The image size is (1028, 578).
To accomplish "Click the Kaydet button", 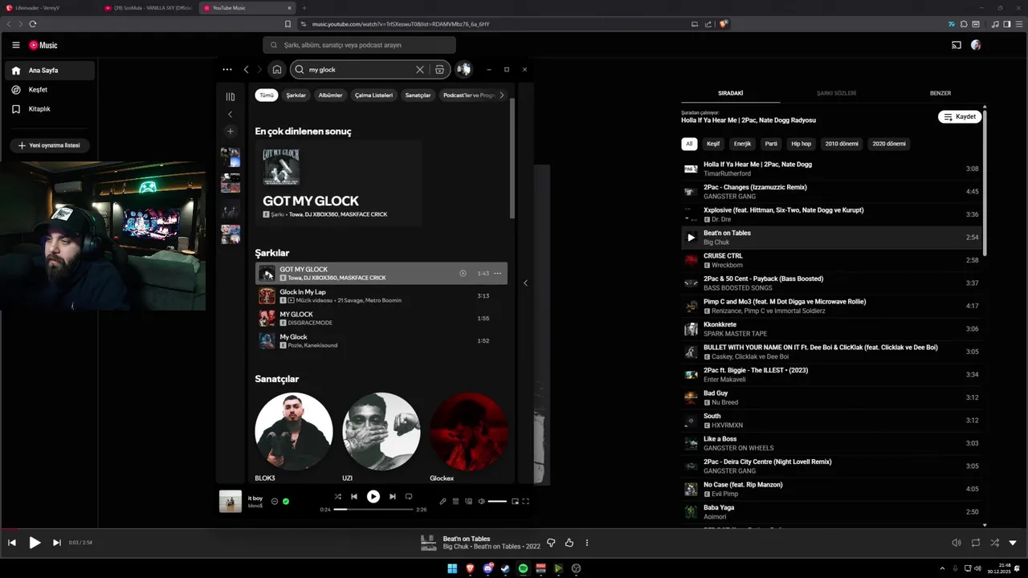I will [960, 117].
